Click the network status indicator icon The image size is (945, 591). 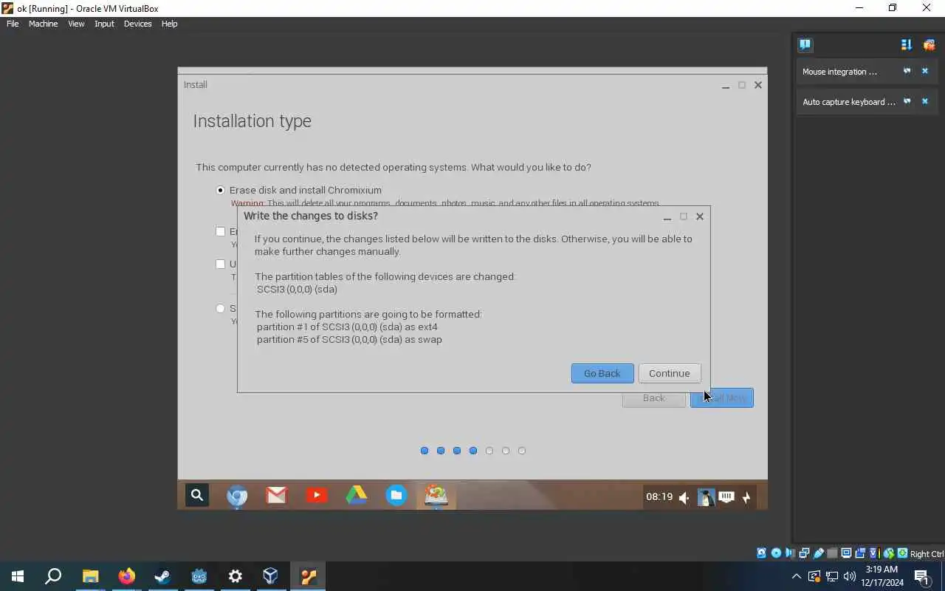coord(804,553)
